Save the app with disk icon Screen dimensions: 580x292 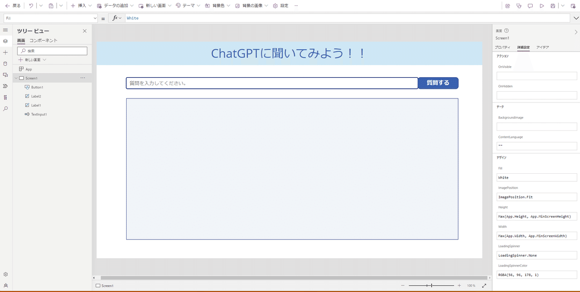553,6
